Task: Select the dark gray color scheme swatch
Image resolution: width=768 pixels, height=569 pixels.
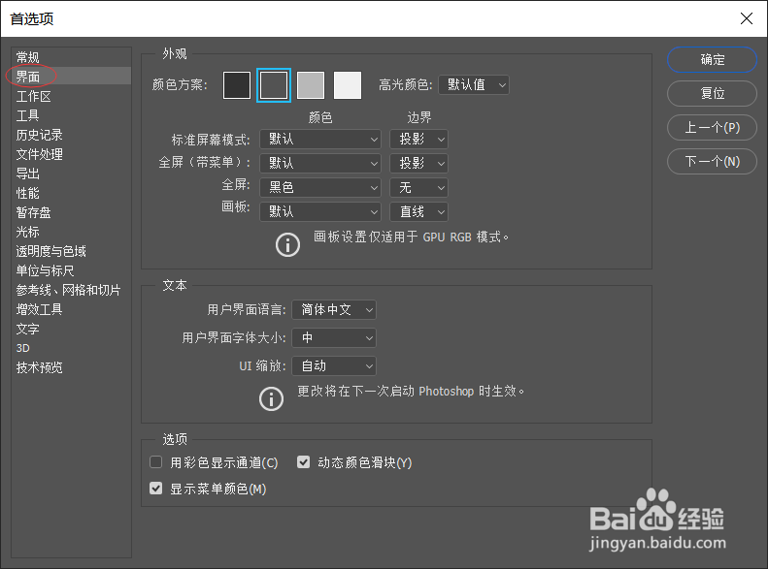Action: [274, 85]
